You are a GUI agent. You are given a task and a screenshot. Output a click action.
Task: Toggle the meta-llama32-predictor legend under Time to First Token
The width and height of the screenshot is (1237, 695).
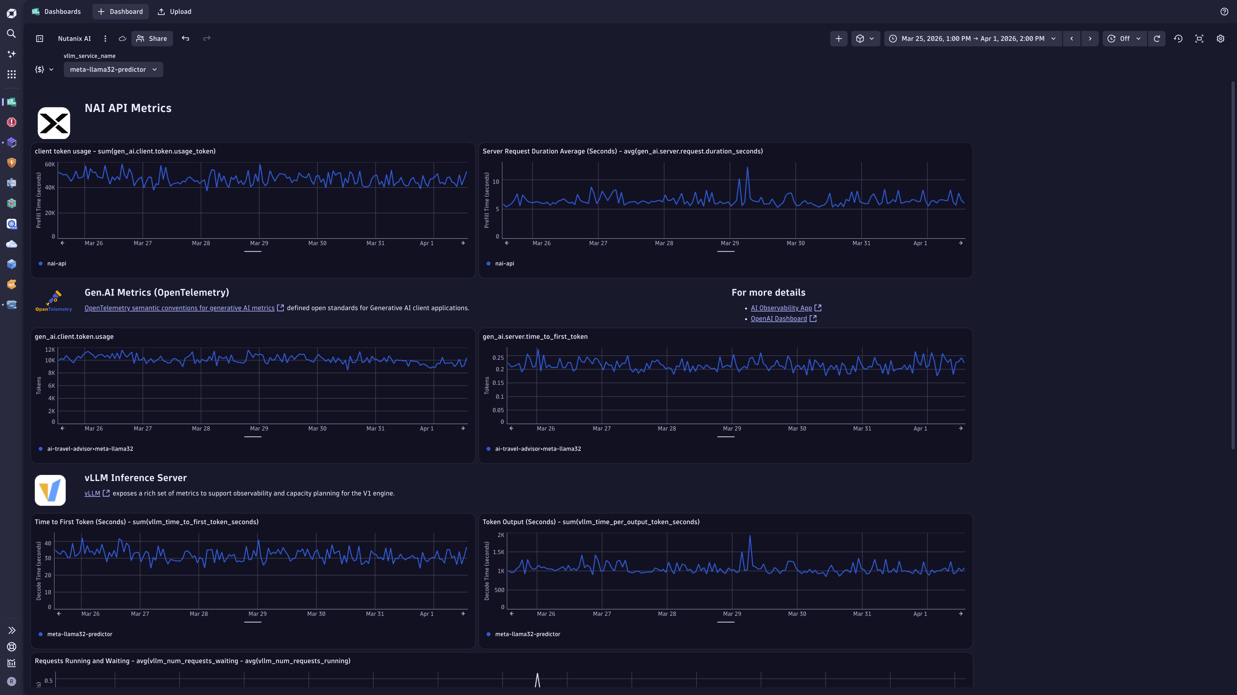coord(79,634)
